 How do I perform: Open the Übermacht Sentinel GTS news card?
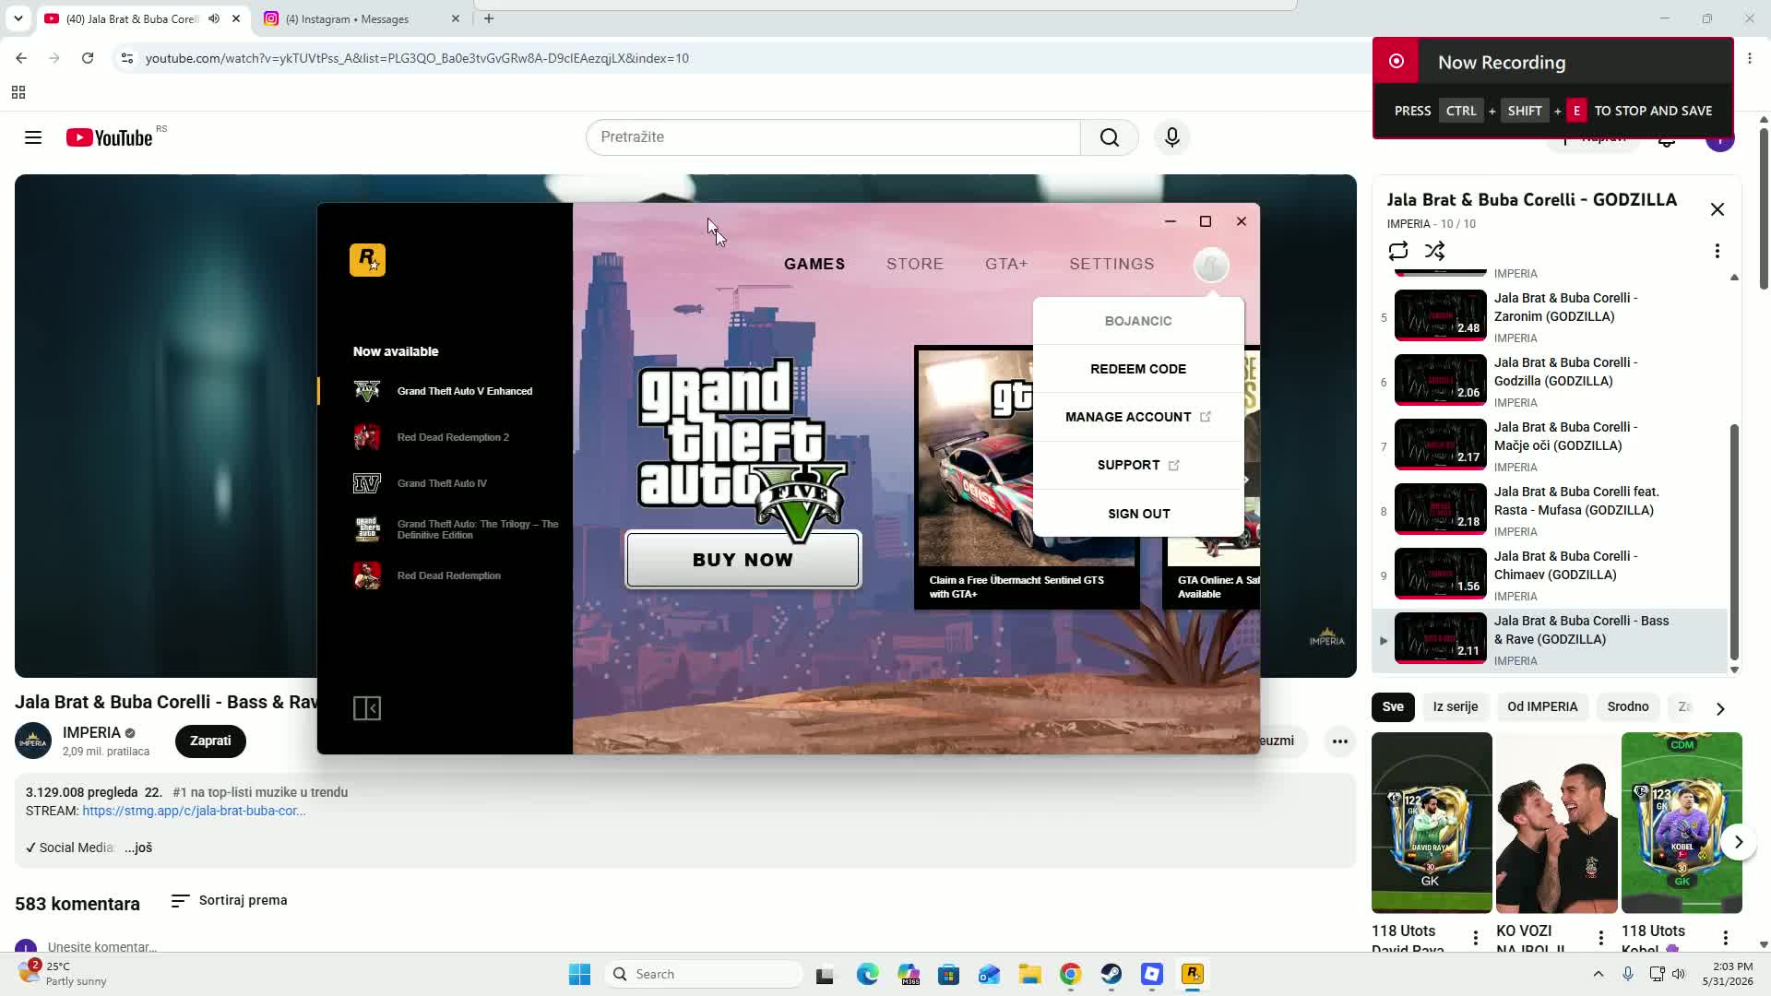click(x=1026, y=478)
